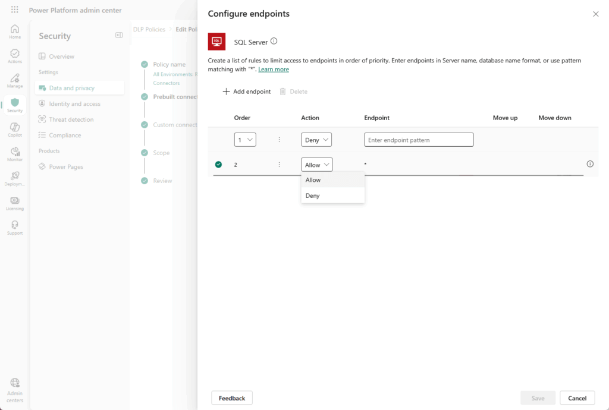Click the Power Platform admin center title
609x410 pixels.
point(75,10)
